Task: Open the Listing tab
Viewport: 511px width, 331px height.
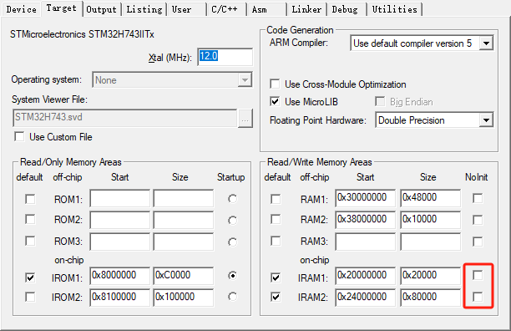Action: (144, 9)
